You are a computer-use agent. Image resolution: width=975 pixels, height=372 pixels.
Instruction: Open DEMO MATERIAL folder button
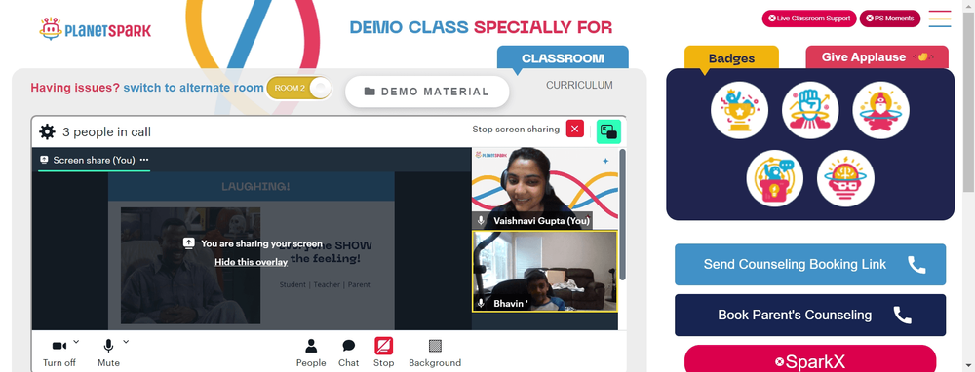pyautogui.click(x=427, y=92)
